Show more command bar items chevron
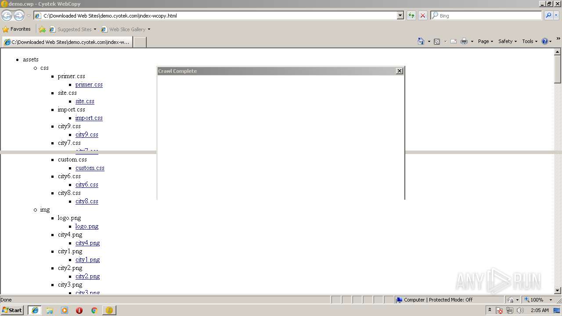562x316 pixels. [558, 39]
